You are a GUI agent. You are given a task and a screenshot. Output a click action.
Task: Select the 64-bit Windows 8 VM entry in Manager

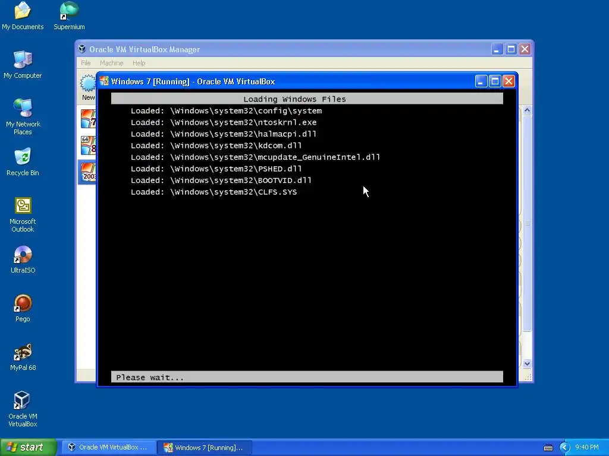point(88,145)
